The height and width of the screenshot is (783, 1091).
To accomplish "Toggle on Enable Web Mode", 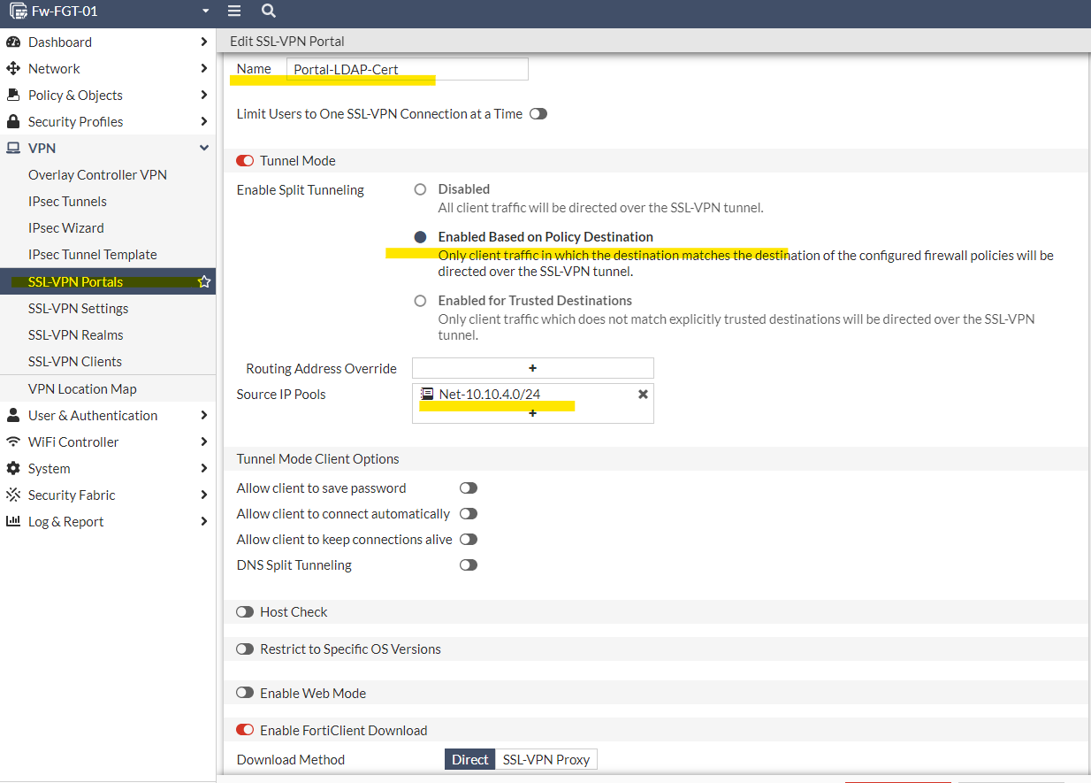I will pos(245,692).
